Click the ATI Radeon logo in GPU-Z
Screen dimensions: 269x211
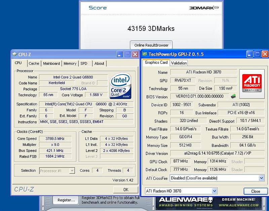[x=252, y=83]
